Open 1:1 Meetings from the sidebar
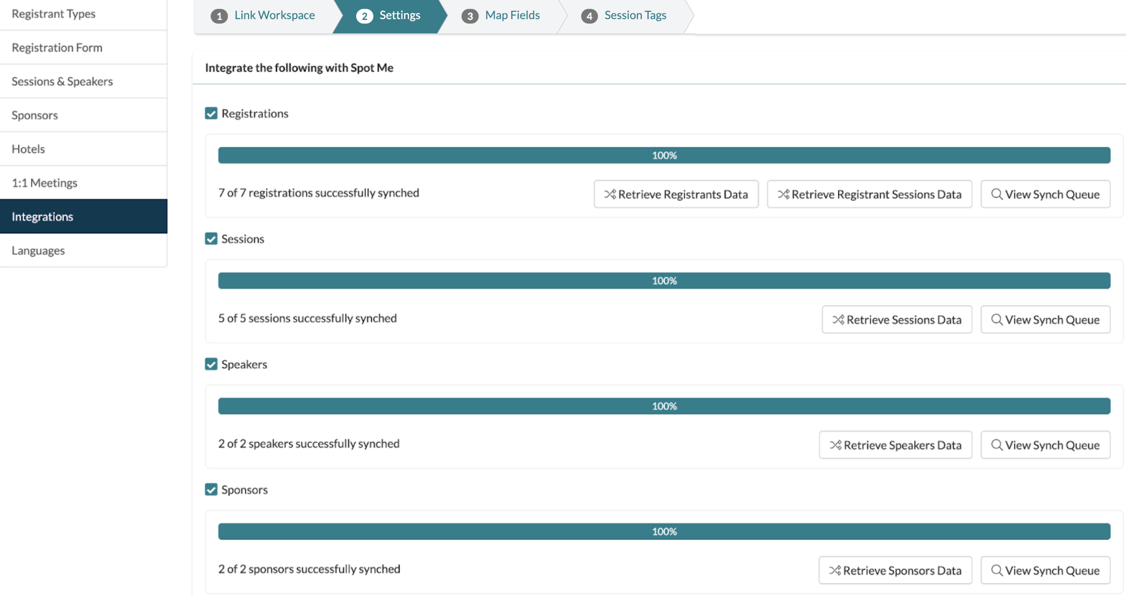 (44, 183)
